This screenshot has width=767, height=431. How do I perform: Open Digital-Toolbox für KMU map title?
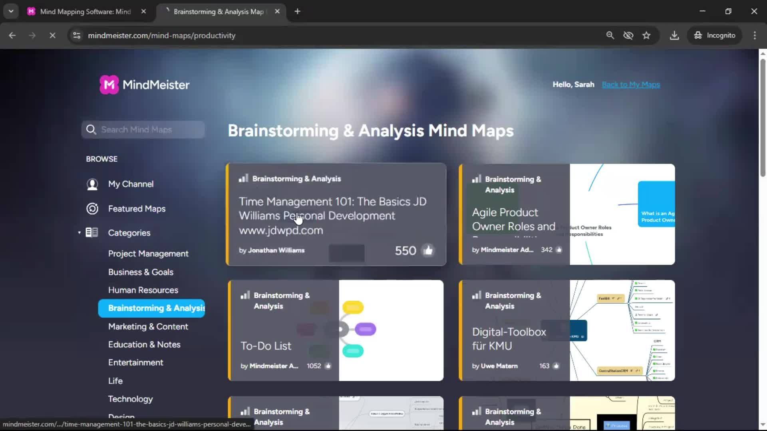point(509,339)
